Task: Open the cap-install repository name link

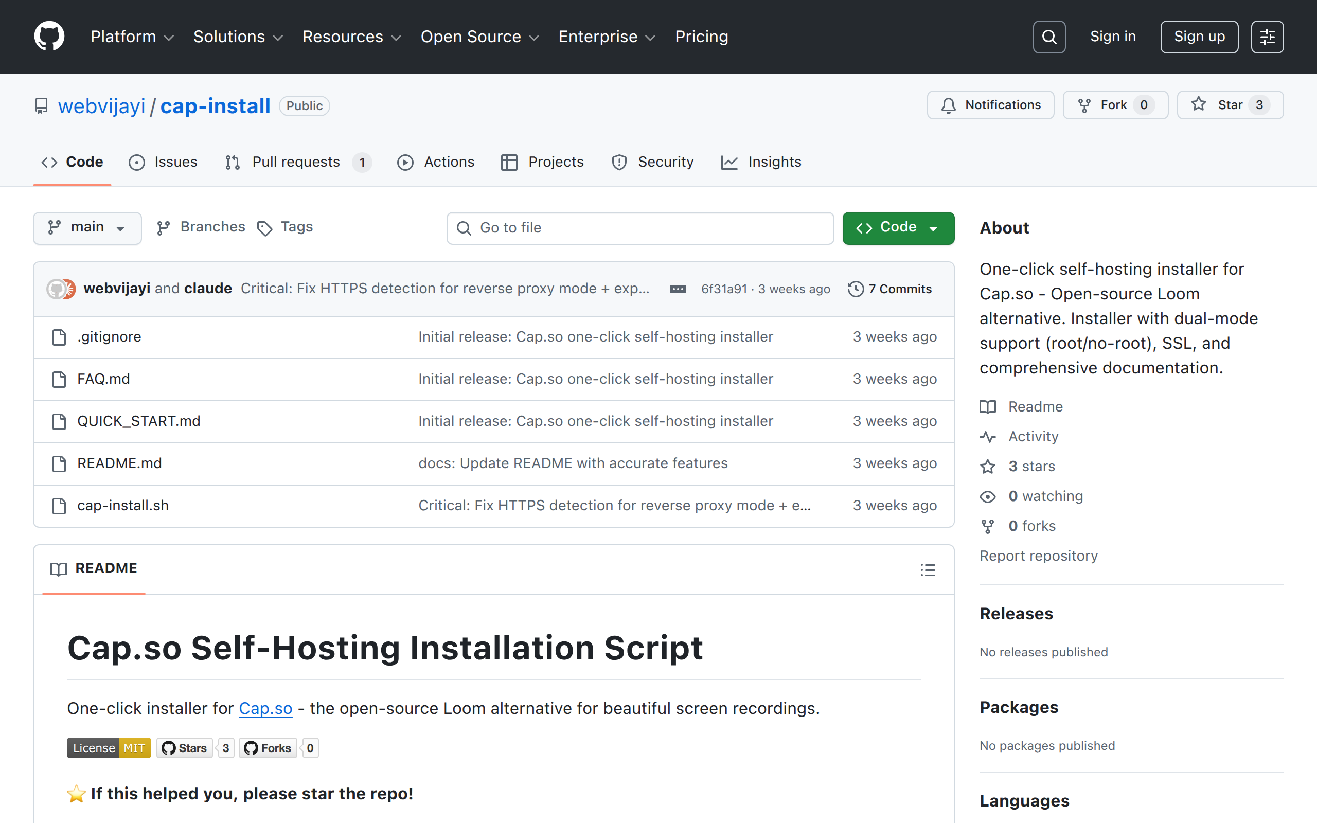Action: point(216,105)
